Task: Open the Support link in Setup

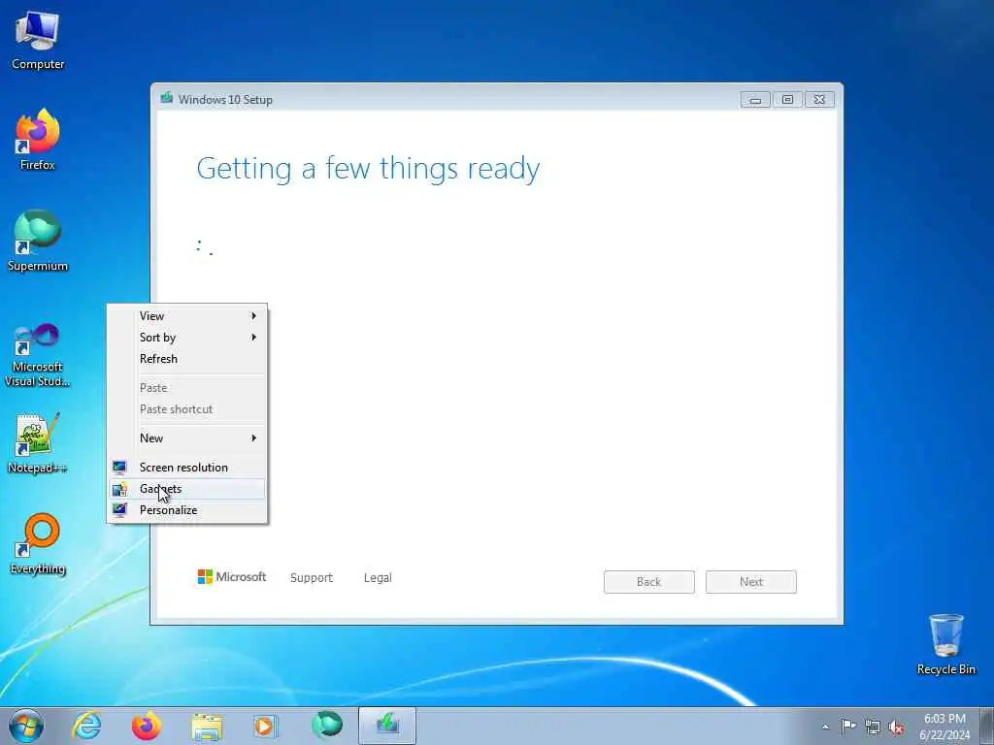Action: pyautogui.click(x=312, y=577)
